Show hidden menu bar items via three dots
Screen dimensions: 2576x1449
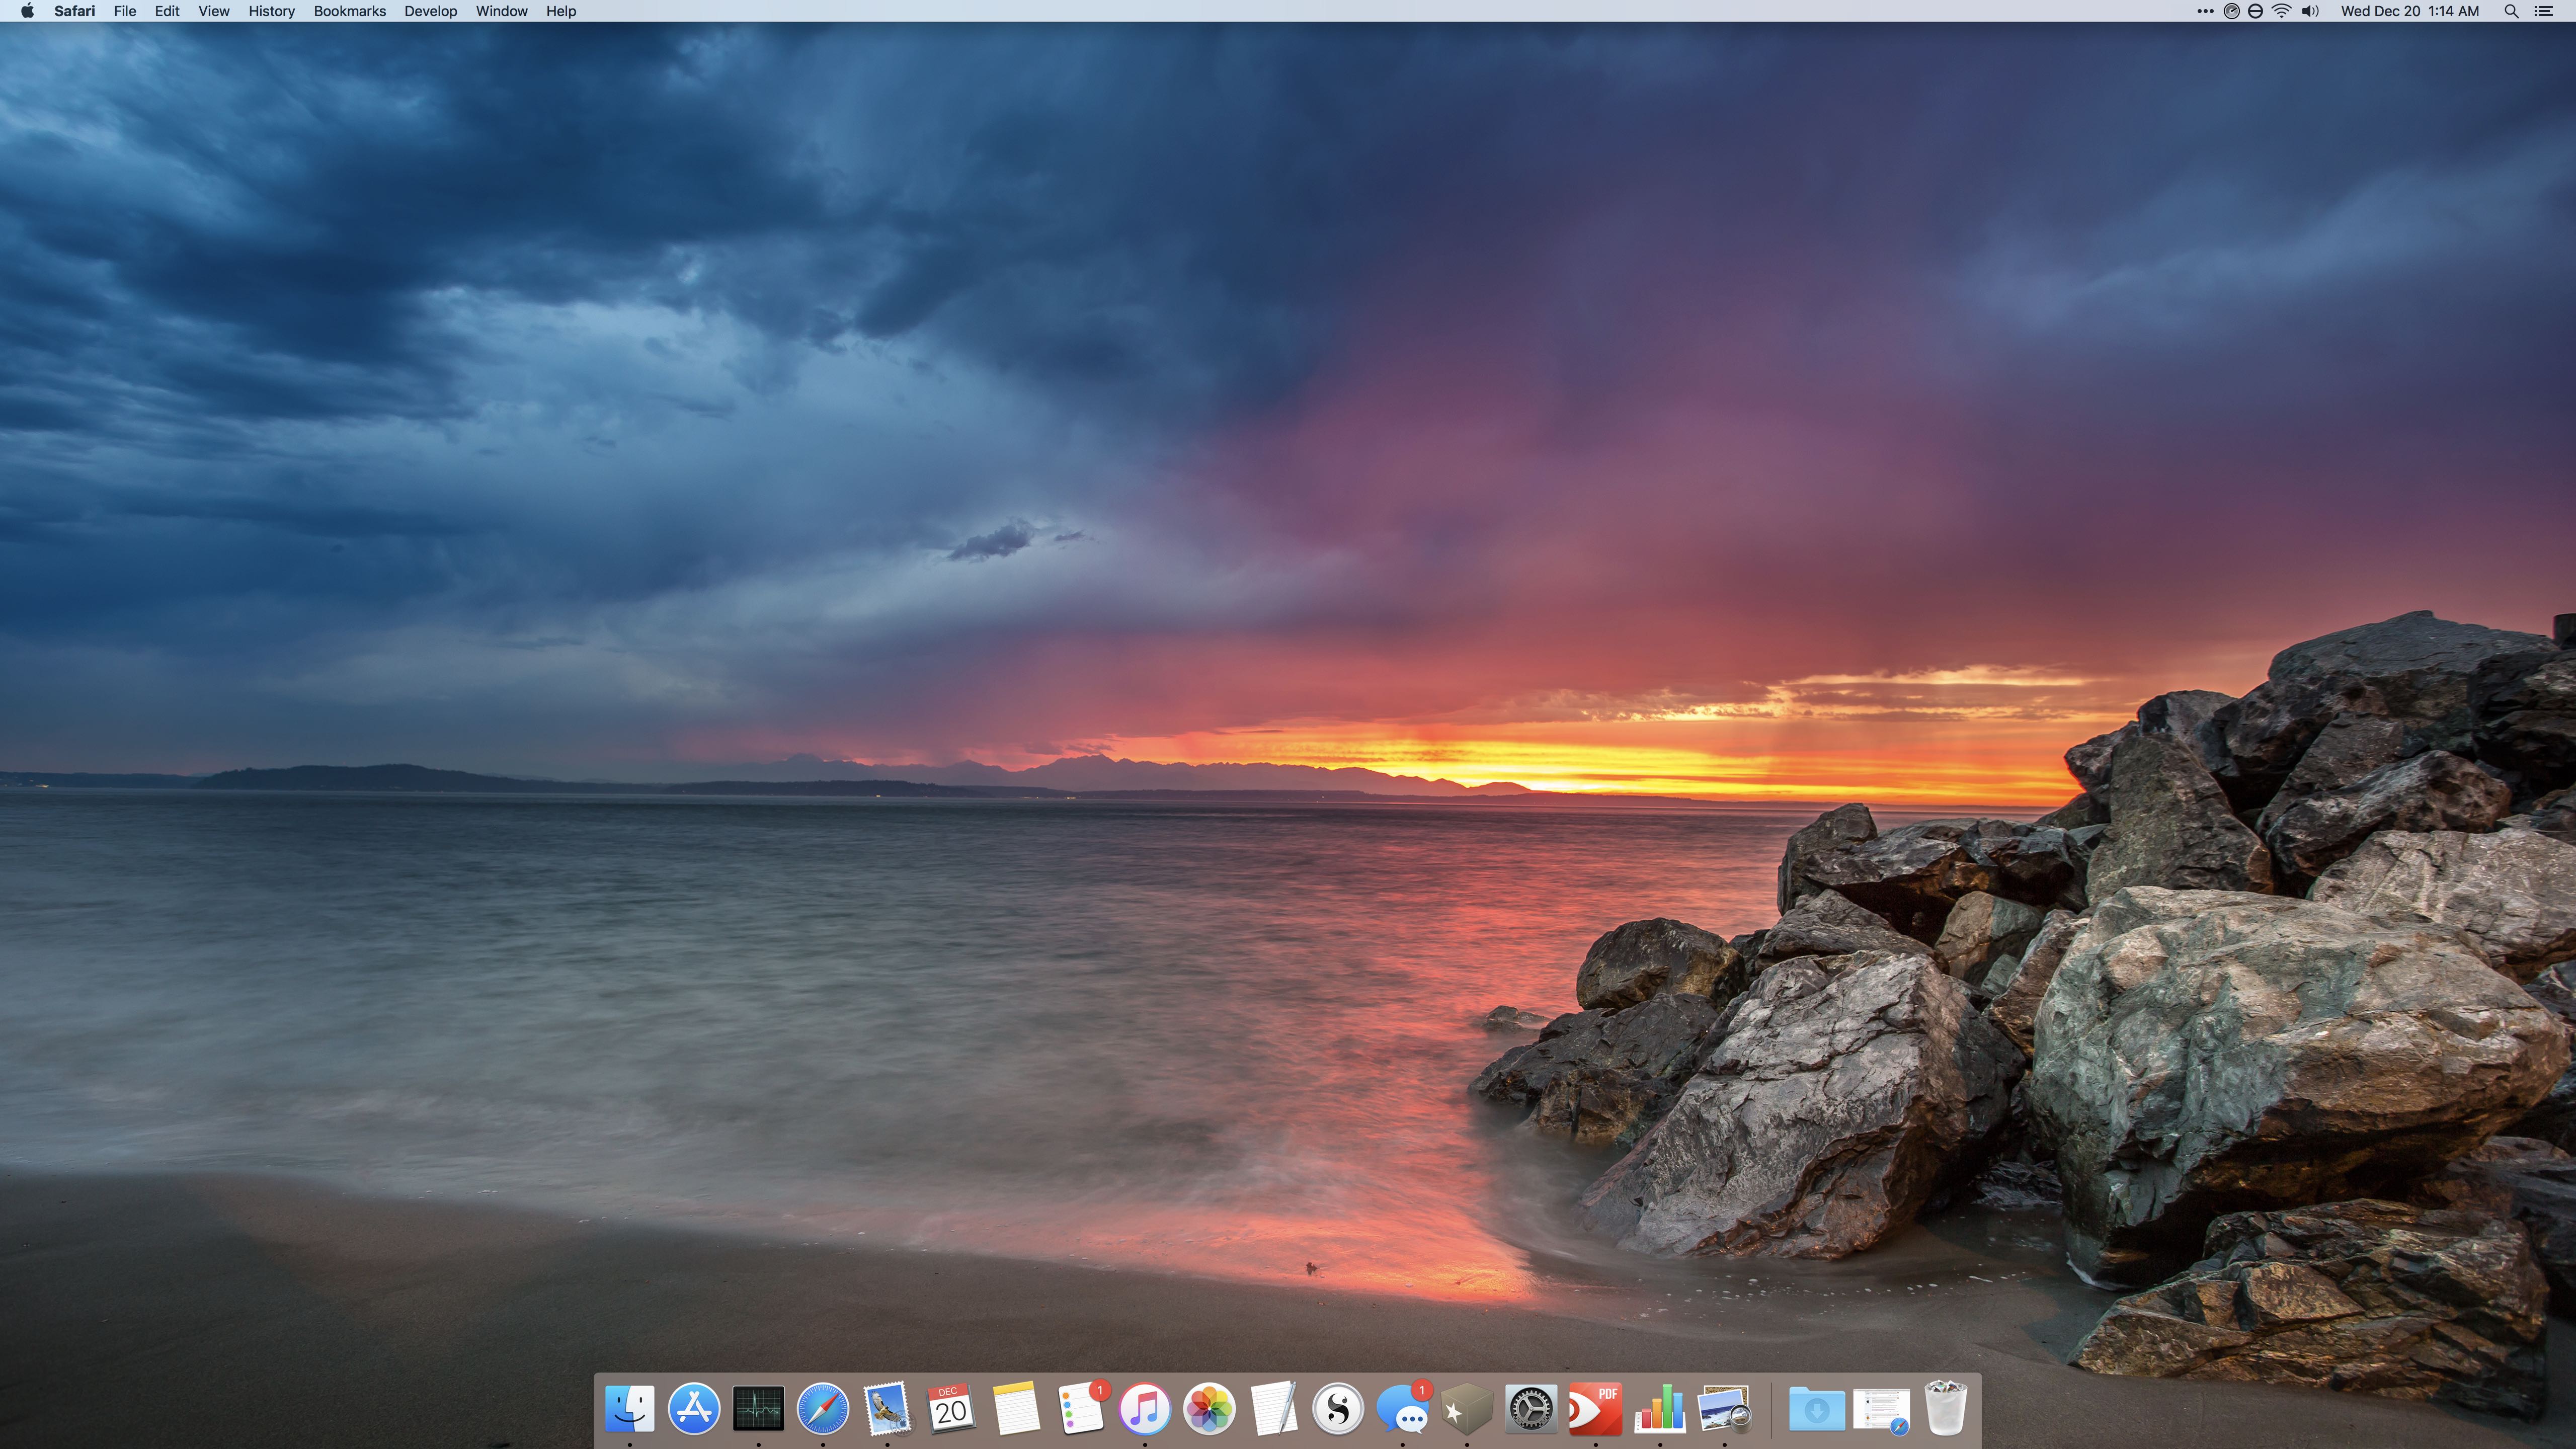pyautogui.click(x=2205, y=11)
